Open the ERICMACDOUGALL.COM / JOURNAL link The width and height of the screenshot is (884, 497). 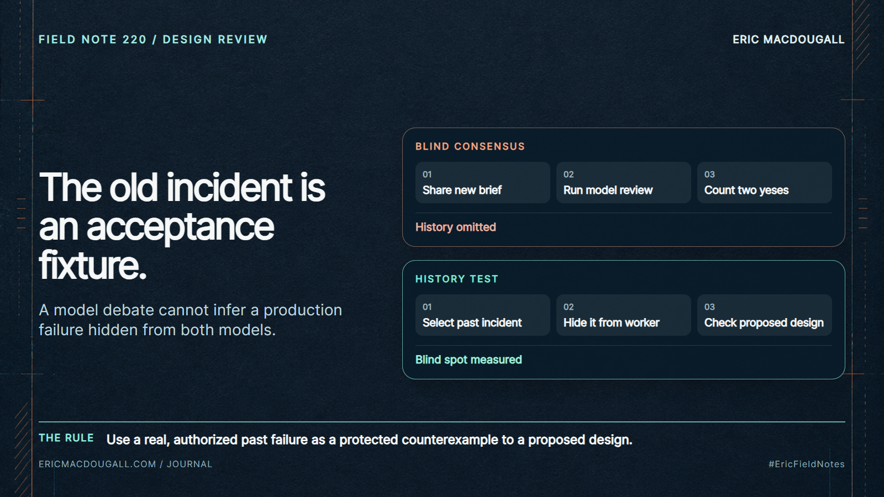[x=125, y=464]
